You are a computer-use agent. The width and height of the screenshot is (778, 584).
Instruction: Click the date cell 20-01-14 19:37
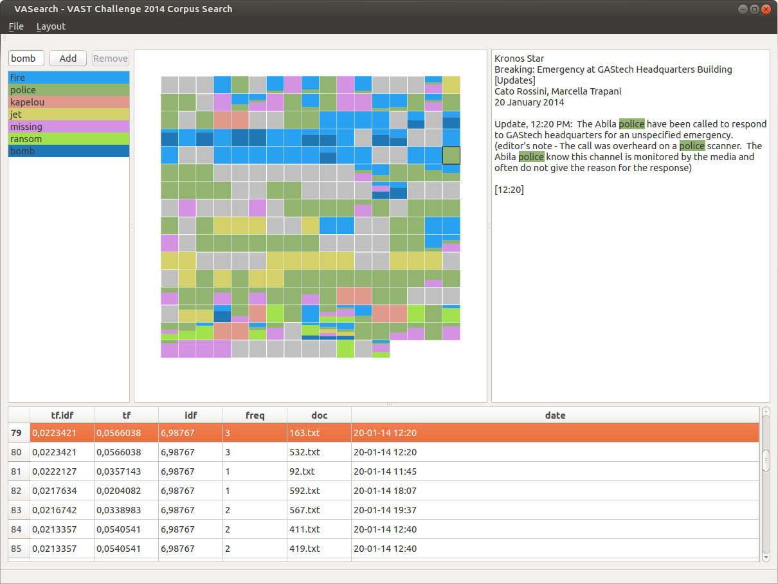(555, 510)
